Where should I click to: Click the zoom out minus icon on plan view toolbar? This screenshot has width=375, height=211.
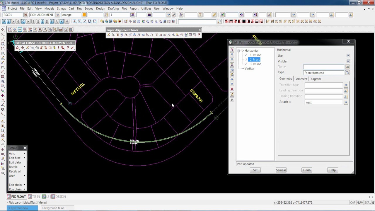click(x=20, y=29)
